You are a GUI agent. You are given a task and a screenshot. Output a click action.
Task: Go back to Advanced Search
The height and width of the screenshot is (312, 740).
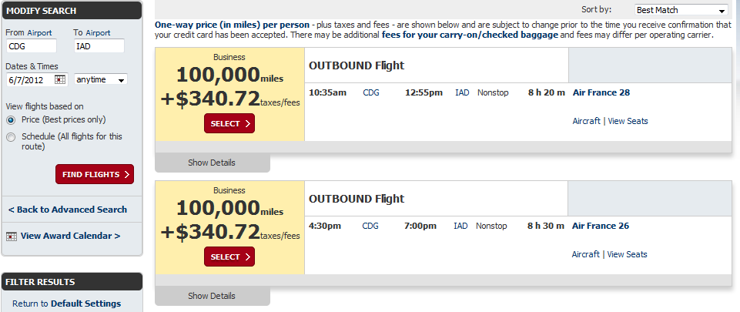coord(68,210)
